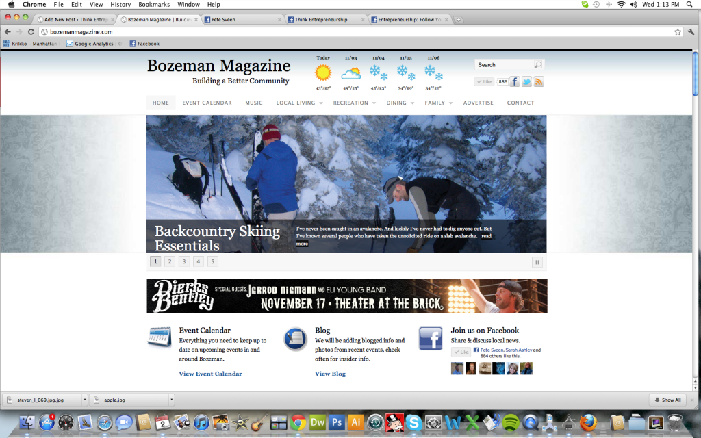Toggle the header Like button

[484, 82]
